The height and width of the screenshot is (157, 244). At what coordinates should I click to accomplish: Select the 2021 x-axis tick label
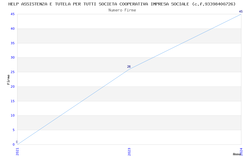[x=17, y=151]
